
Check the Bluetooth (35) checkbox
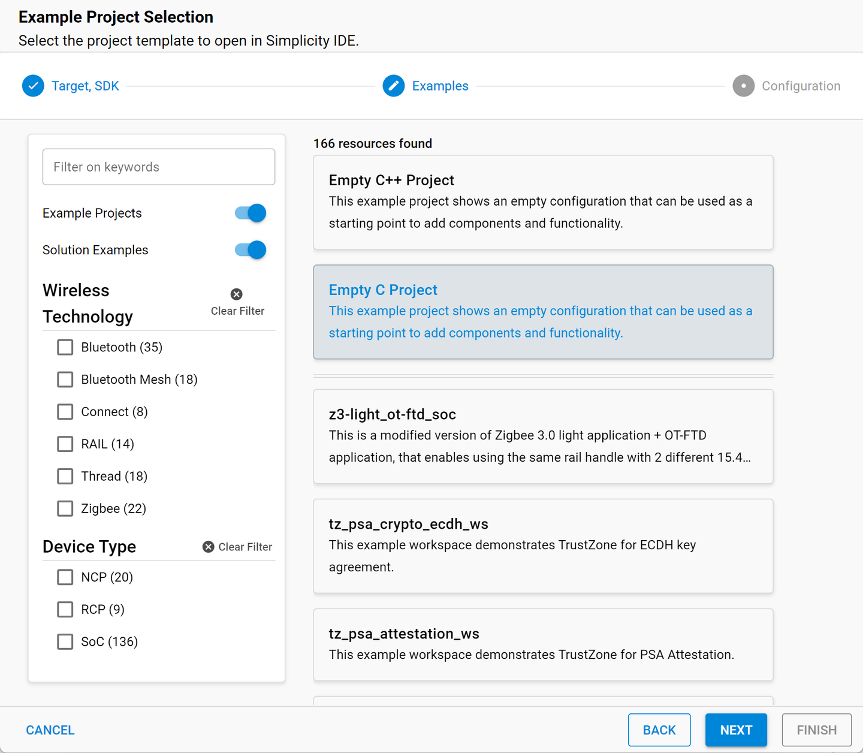point(65,348)
